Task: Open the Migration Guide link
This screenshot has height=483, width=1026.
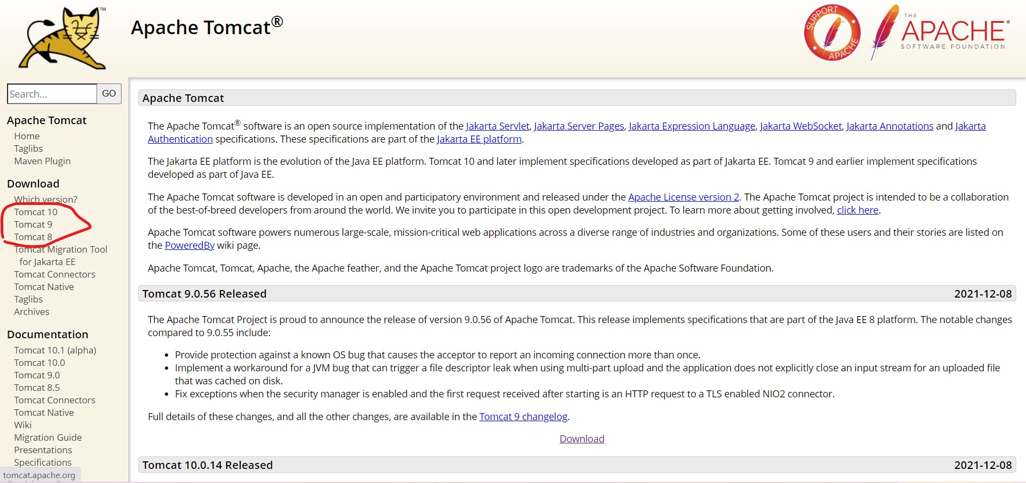Action: [48, 437]
